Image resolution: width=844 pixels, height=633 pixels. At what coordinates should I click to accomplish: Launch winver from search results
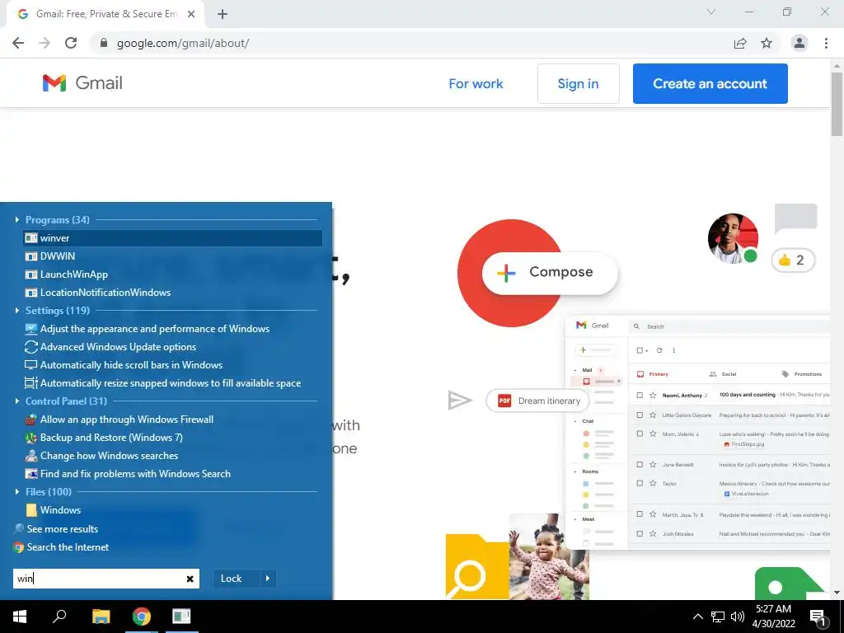pos(173,238)
